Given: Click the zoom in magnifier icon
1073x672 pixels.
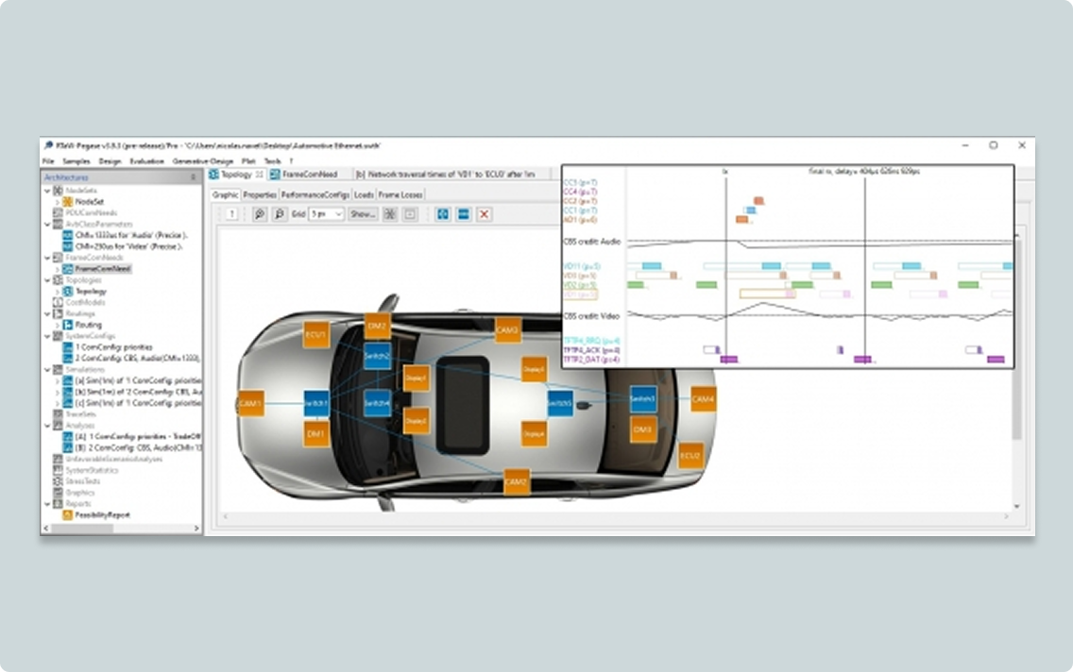Looking at the screenshot, I should point(260,214).
